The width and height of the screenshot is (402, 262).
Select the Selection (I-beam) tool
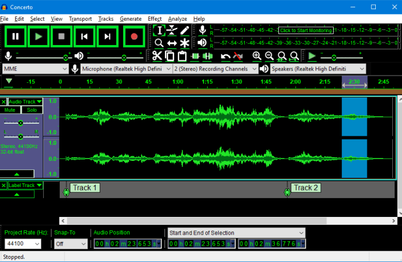159,30
